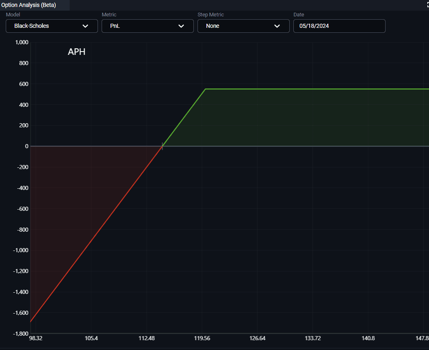Click the APH ticker label on chart
Screen dimensions: 429x350
(x=77, y=52)
